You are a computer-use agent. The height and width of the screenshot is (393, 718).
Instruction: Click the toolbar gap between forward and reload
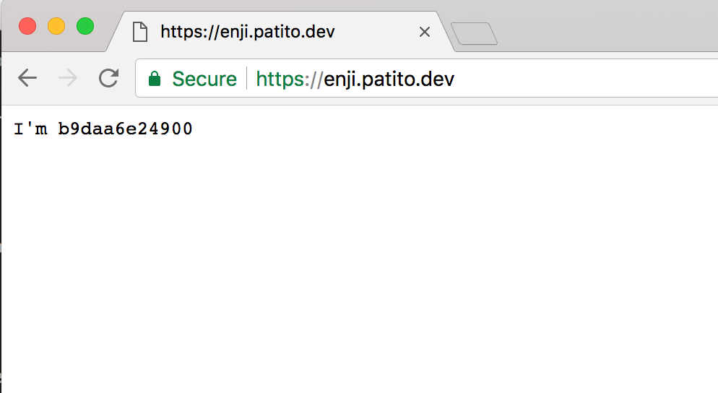click(88, 78)
